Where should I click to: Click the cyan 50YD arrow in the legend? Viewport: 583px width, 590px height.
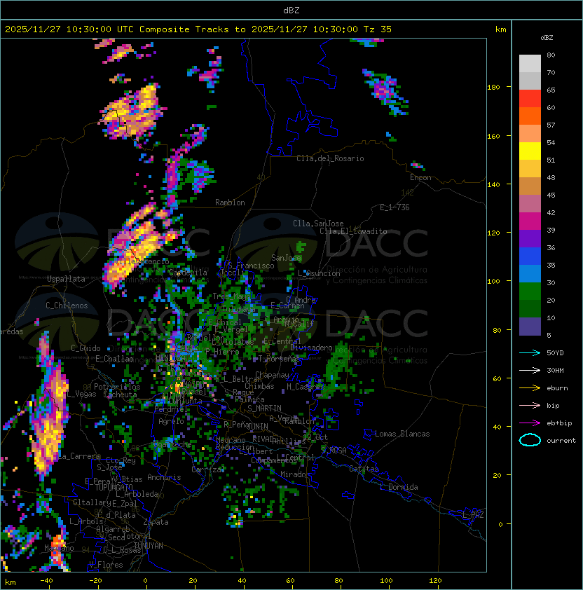pos(530,353)
